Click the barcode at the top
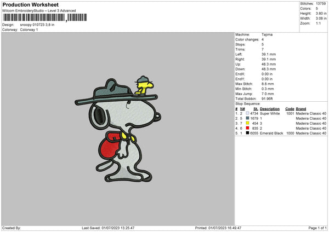This screenshot has width=329, height=232. pos(45,18)
